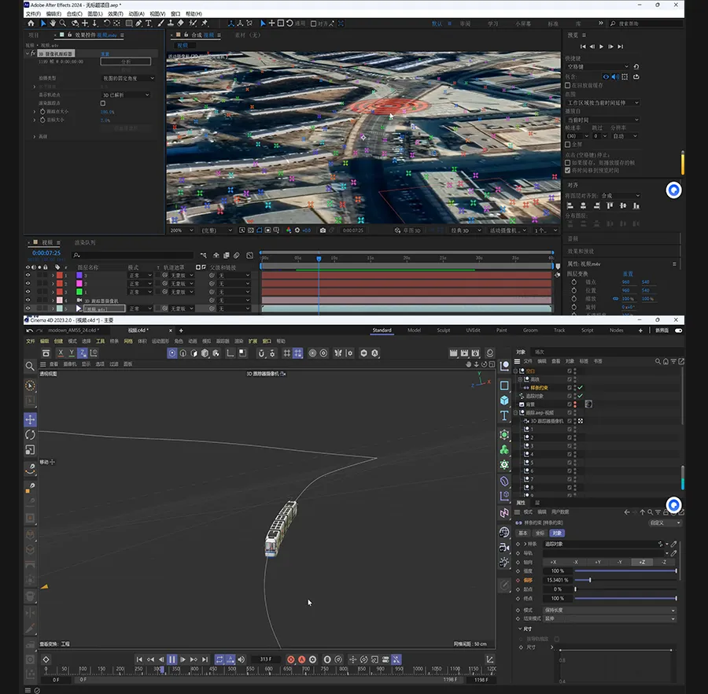Click the Home icon in After Effects toolbar
Screen dimensions: 708x694
[31, 23]
